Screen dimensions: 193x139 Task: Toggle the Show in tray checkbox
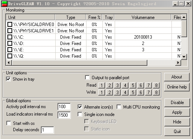pyautogui.click(x=8, y=79)
